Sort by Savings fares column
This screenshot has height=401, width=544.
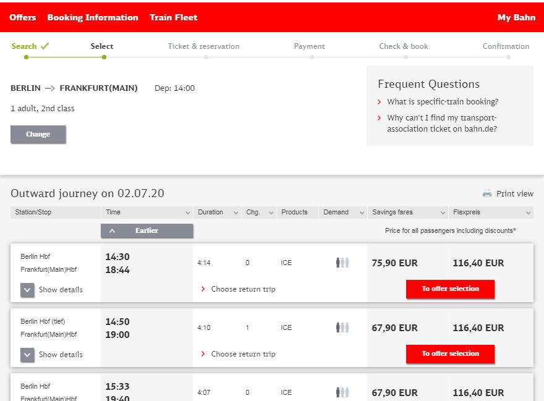pos(407,212)
